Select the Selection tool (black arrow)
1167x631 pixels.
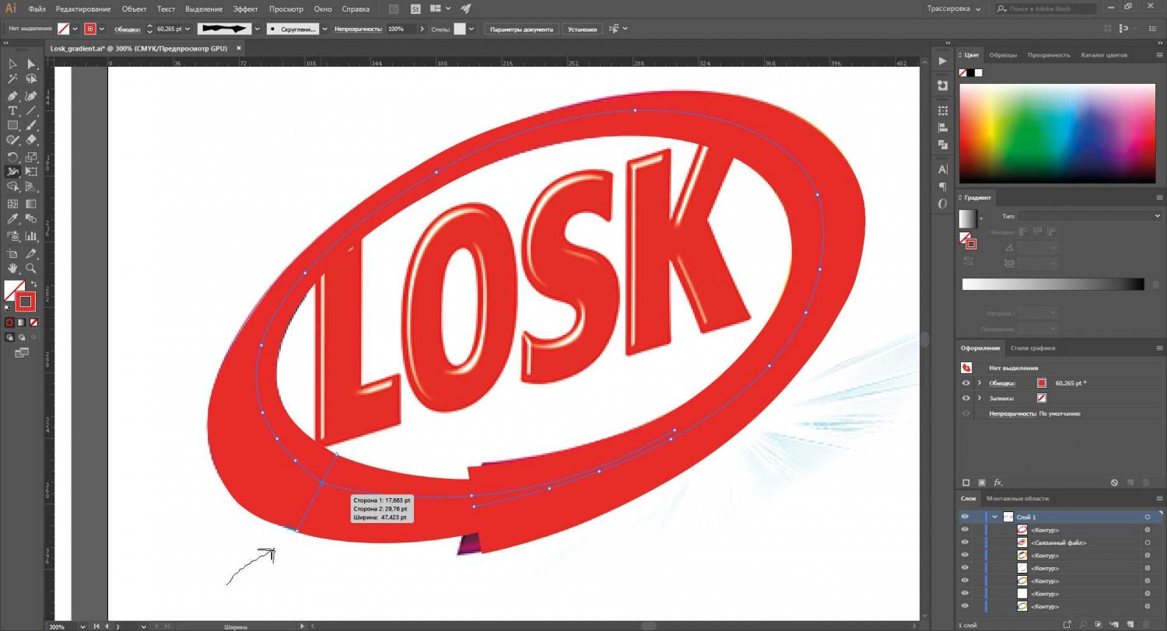pos(12,64)
